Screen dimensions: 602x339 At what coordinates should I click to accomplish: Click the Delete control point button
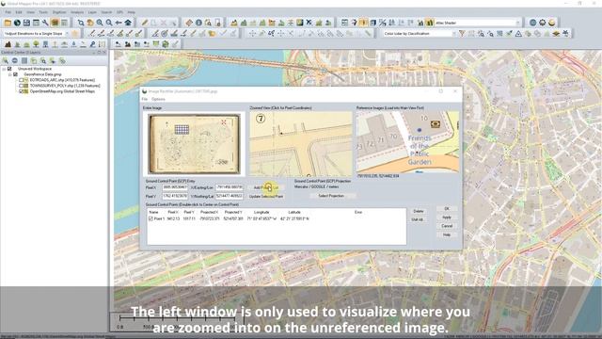418,211
